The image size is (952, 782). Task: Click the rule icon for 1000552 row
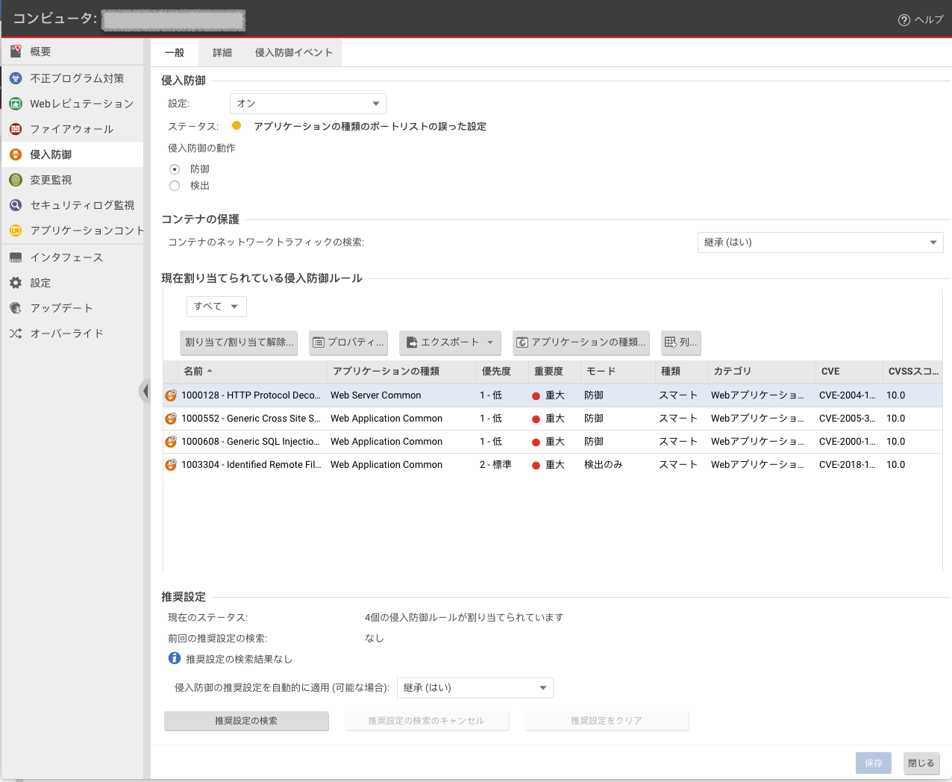click(171, 419)
